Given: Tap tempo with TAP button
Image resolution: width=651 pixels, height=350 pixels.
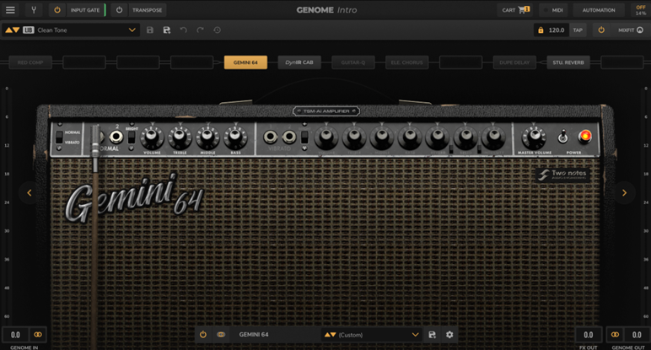Looking at the screenshot, I should tap(578, 30).
